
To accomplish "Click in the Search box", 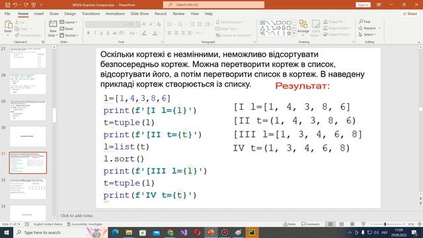I will (x=213, y=5).
